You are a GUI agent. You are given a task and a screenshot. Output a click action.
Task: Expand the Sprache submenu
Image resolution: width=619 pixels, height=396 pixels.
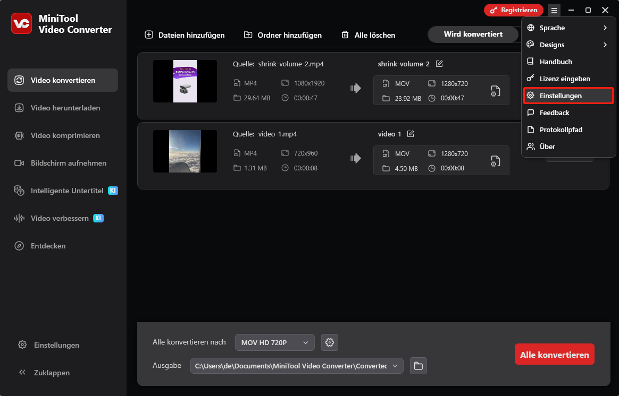click(568, 28)
